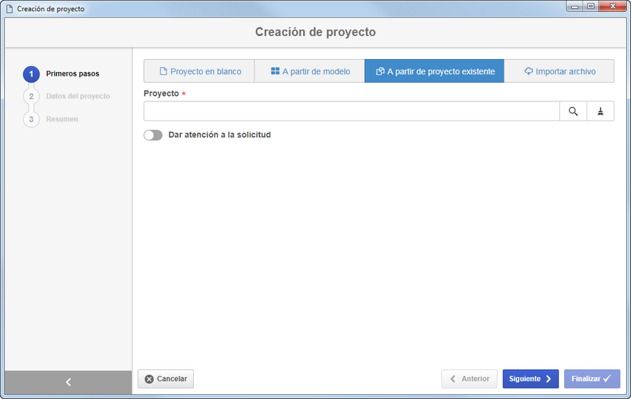The height and width of the screenshot is (399, 631).
Task: Collapse the steps sidebar with left chevron
Action: 68,382
